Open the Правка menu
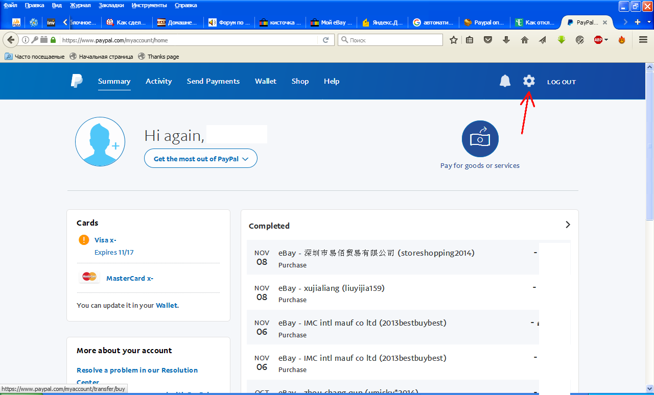 [34, 5]
